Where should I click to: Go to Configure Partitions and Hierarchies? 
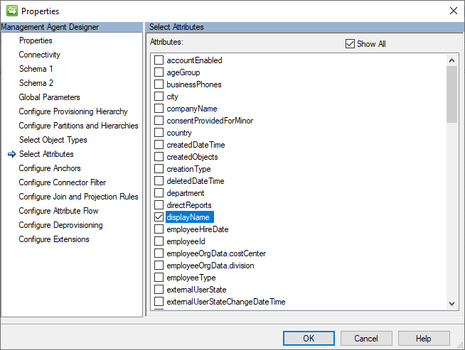coord(79,126)
